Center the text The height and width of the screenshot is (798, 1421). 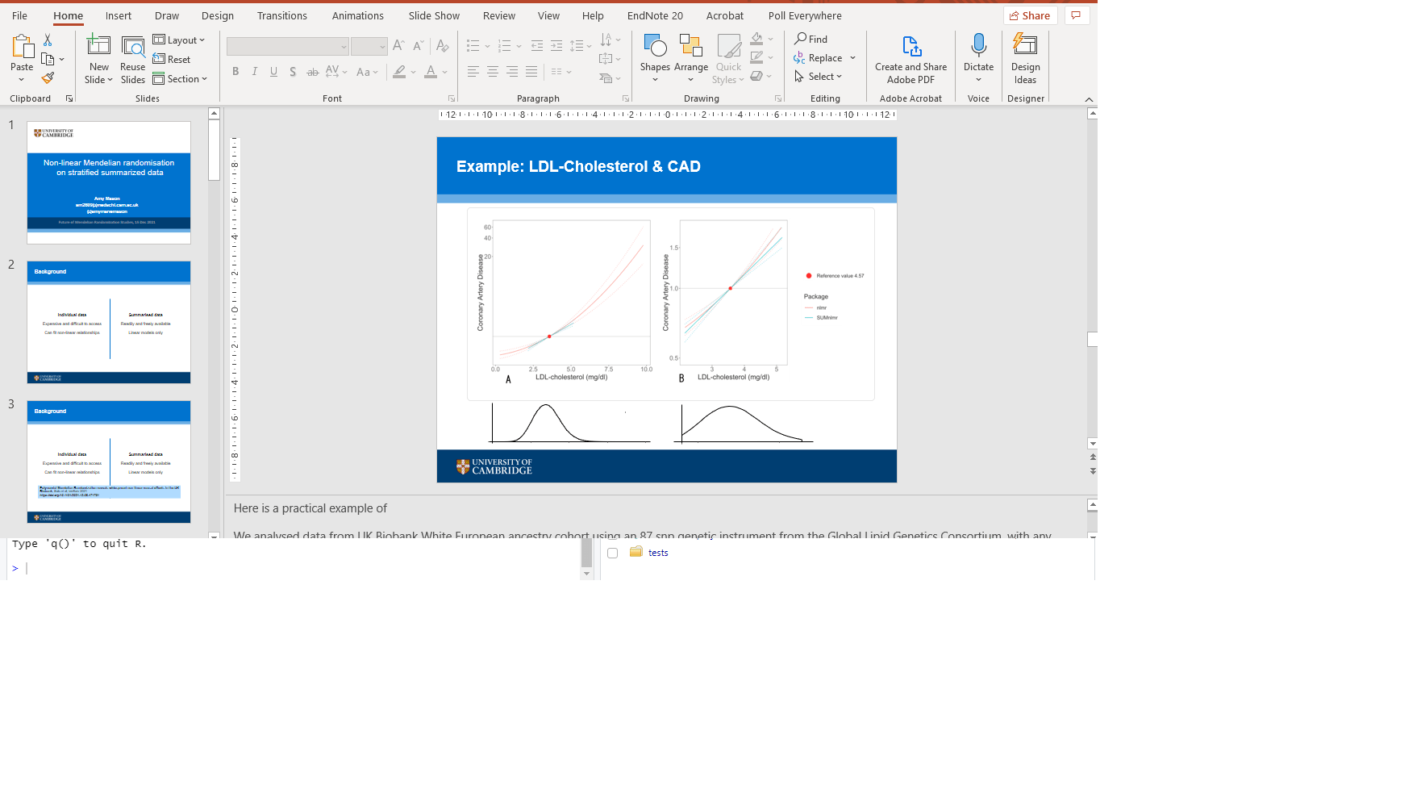(493, 72)
